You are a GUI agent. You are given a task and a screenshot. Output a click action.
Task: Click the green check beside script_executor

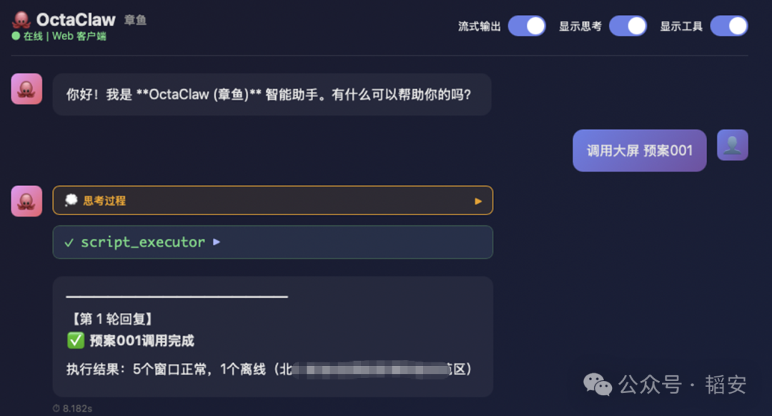pyautogui.click(x=69, y=242)
